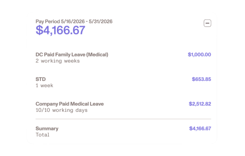Click the divider line above Summary
The height and width of the screenshot is (156, 245).
point(123,119)
